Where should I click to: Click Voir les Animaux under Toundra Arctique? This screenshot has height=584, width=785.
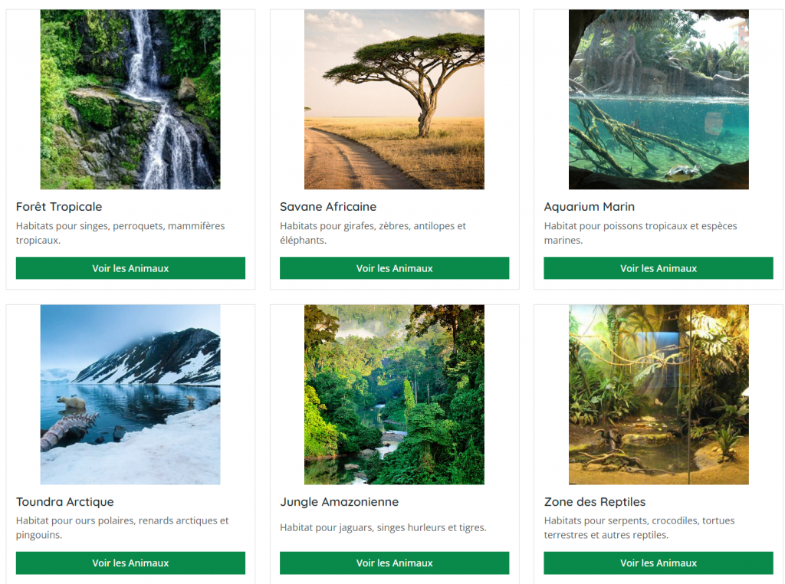[x=130, y=563]
